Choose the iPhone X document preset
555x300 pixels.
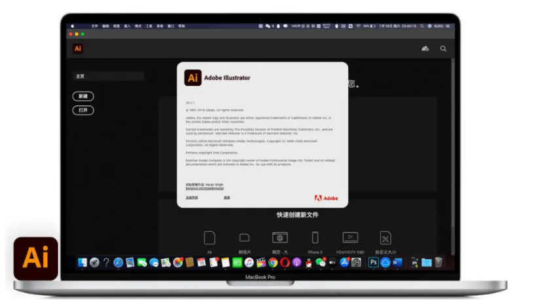pos(315,242)
